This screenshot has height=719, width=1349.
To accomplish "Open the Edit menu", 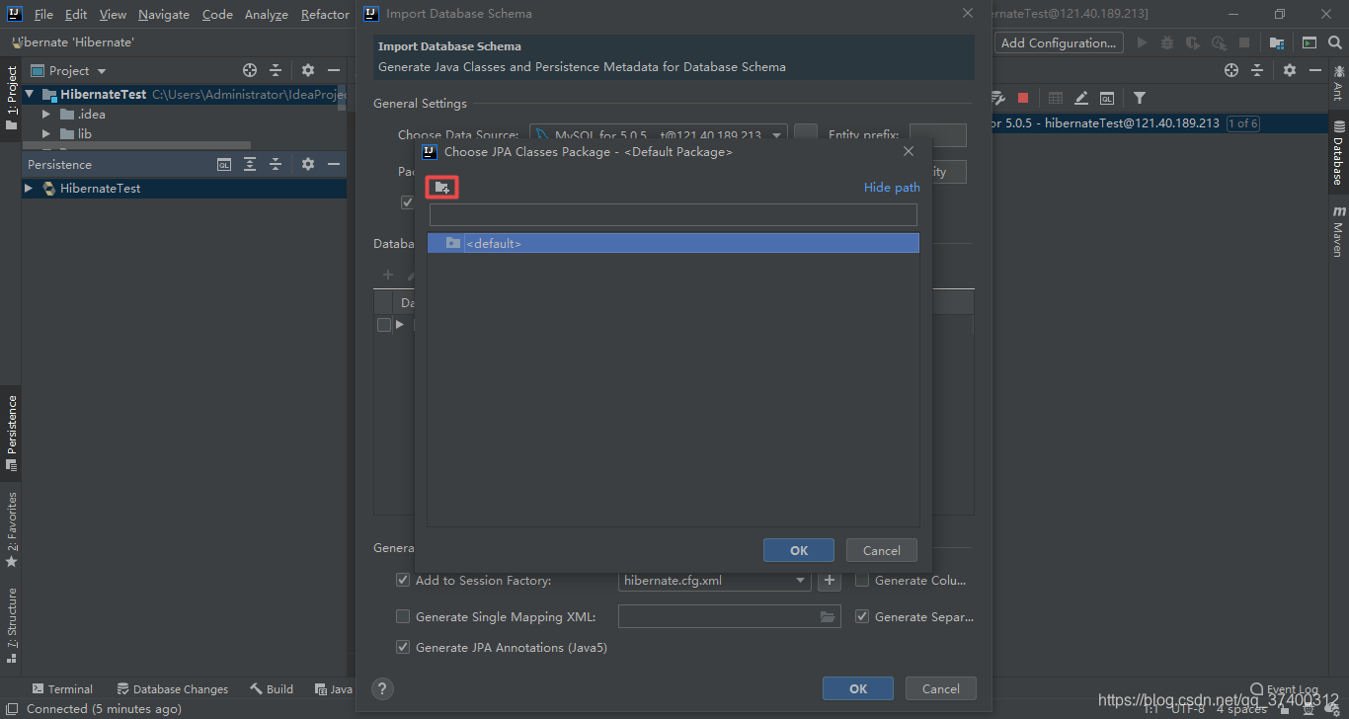I will coord(76,14).
